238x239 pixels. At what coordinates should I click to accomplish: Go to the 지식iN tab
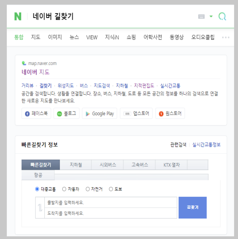tap(112, 37)
